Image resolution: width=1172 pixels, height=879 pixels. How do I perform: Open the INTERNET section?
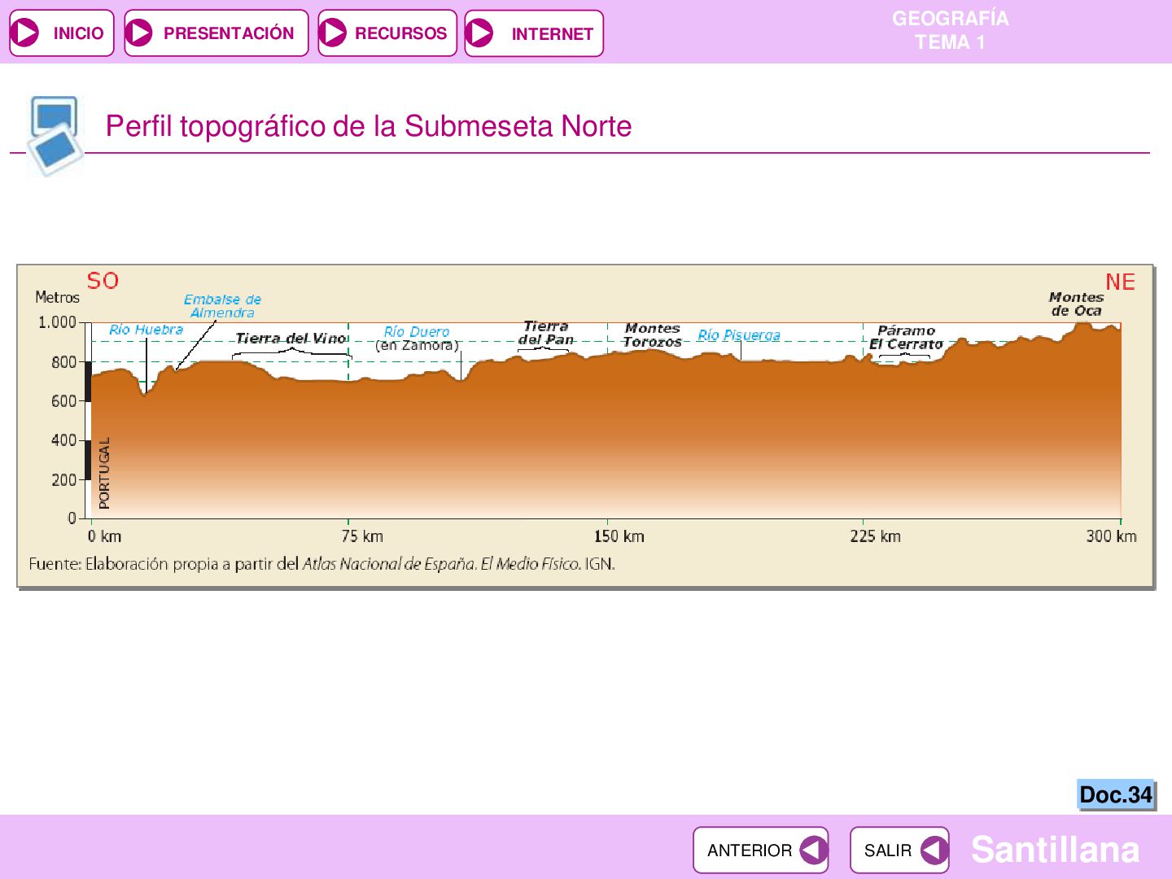(x=534, y=33)
